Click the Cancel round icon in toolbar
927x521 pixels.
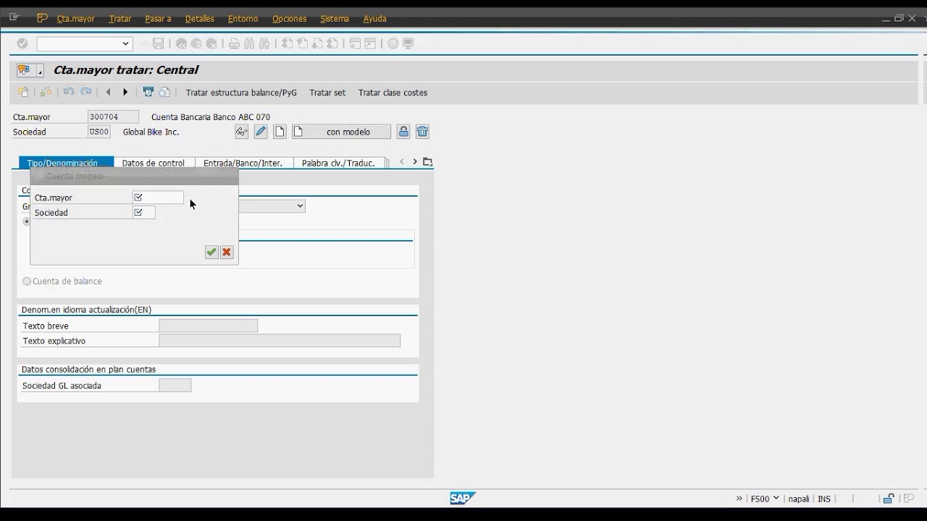[211, 43]
